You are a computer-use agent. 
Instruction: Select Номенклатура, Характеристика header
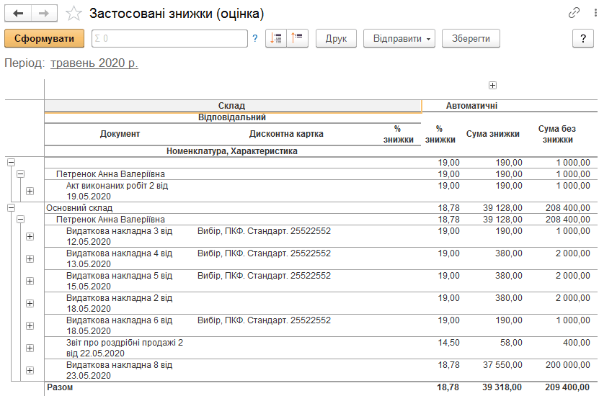click(232, 151)
